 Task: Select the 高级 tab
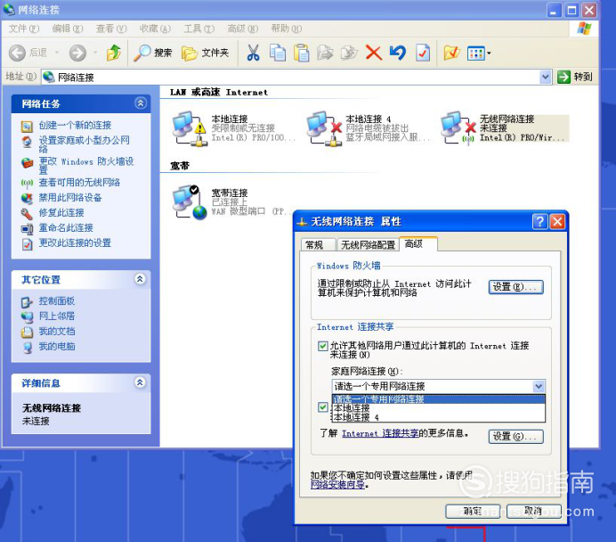(417, 244)
